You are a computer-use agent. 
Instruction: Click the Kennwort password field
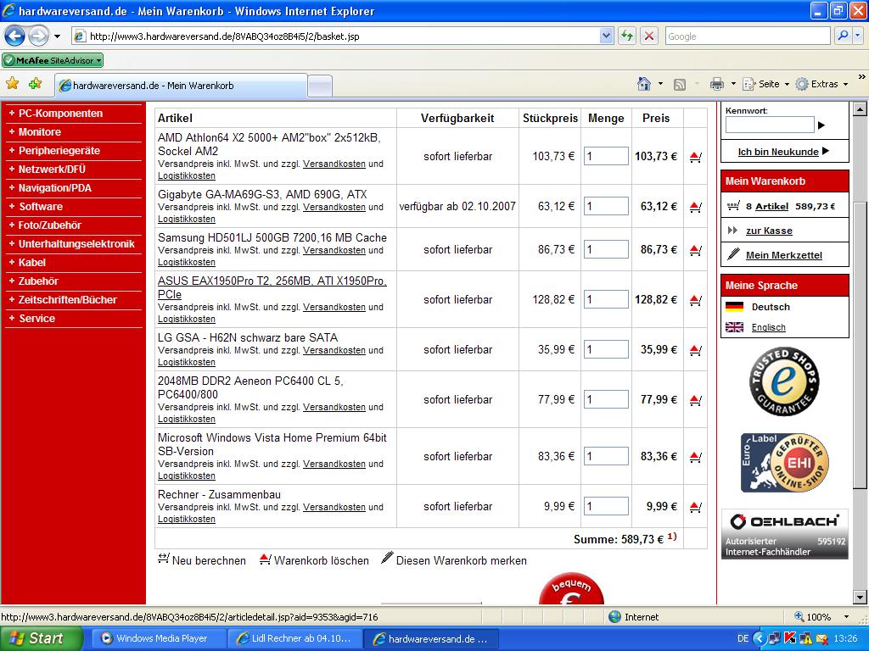[x=769, y=125]
